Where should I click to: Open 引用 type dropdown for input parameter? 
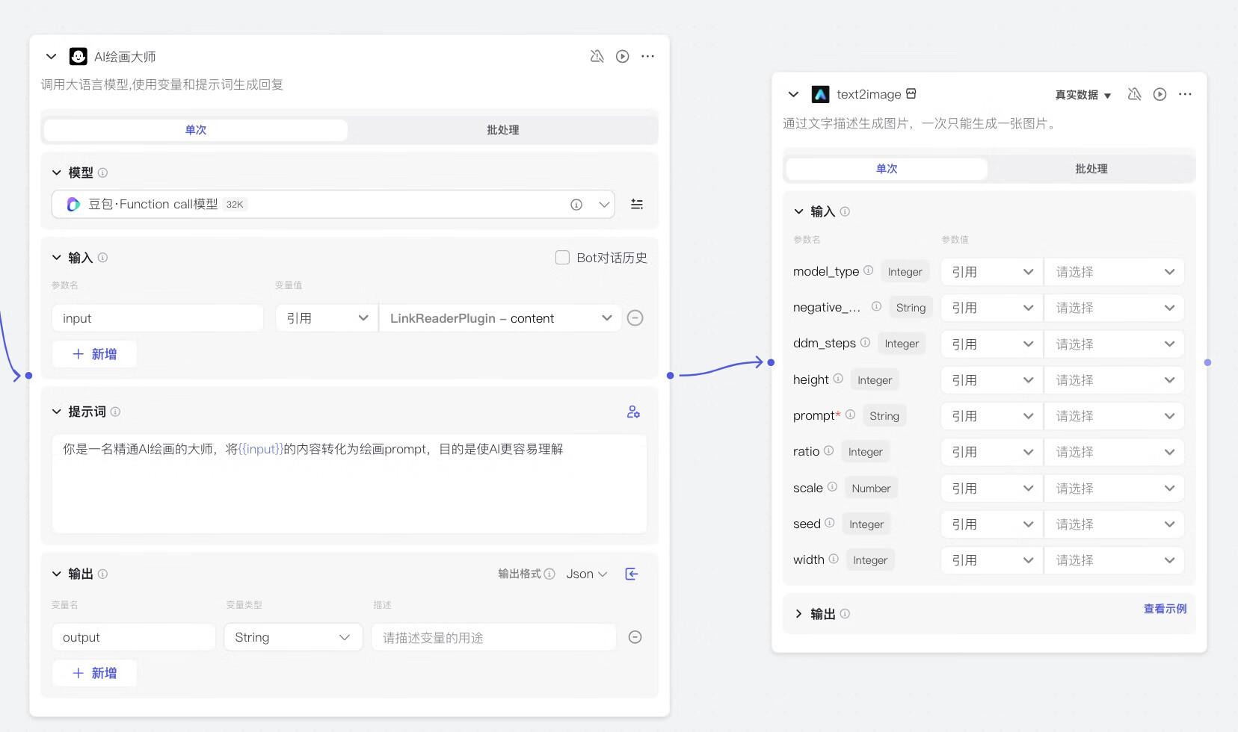coord(327,318)
